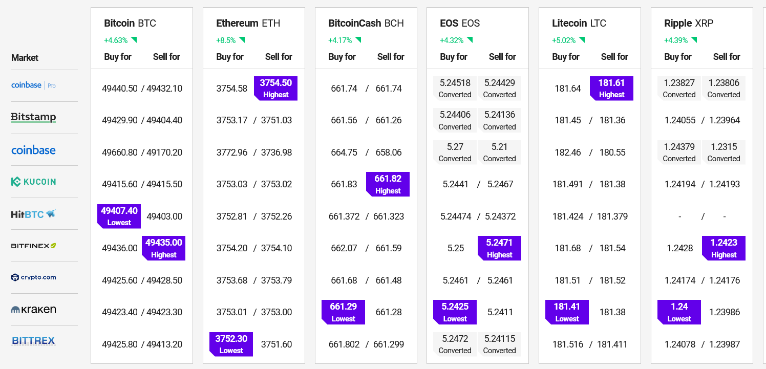766x369 pixels.
Task: Click converted Ripple buy price 1.23827
Action: 679,88
